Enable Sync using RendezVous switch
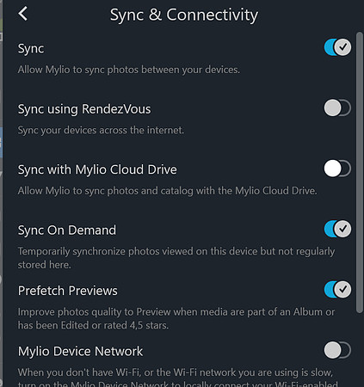 (x=337, y=108)
